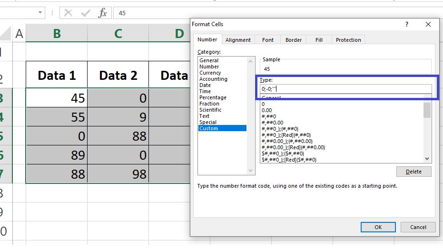This screenshot has width=443, height=249.
Task: Click the formula bar cancel X icon
Action: point(68,13)
